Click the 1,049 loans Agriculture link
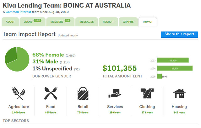 click(x=19, y=113)
